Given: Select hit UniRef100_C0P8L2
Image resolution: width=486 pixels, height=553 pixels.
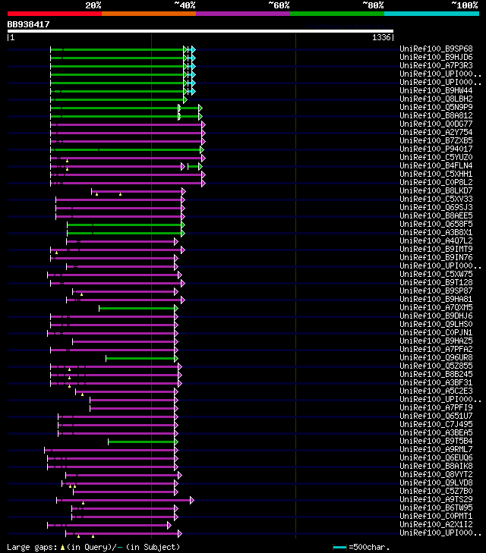Looking at the screenshot, I should point(436,182).
